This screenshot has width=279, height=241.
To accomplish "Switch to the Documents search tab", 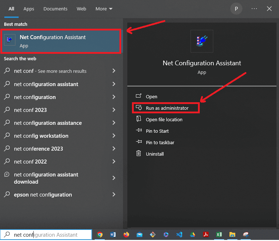I will pyautogui.click(x=55, y=9).
